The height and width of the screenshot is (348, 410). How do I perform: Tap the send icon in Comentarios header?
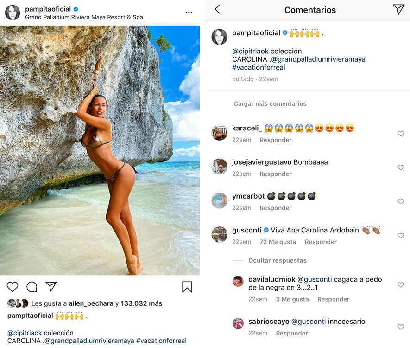point(398,9)
